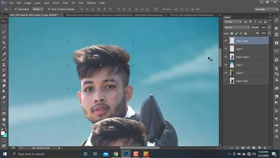Open Layers panel flyout menu
The image size is (280, 158).
point(269,17)
